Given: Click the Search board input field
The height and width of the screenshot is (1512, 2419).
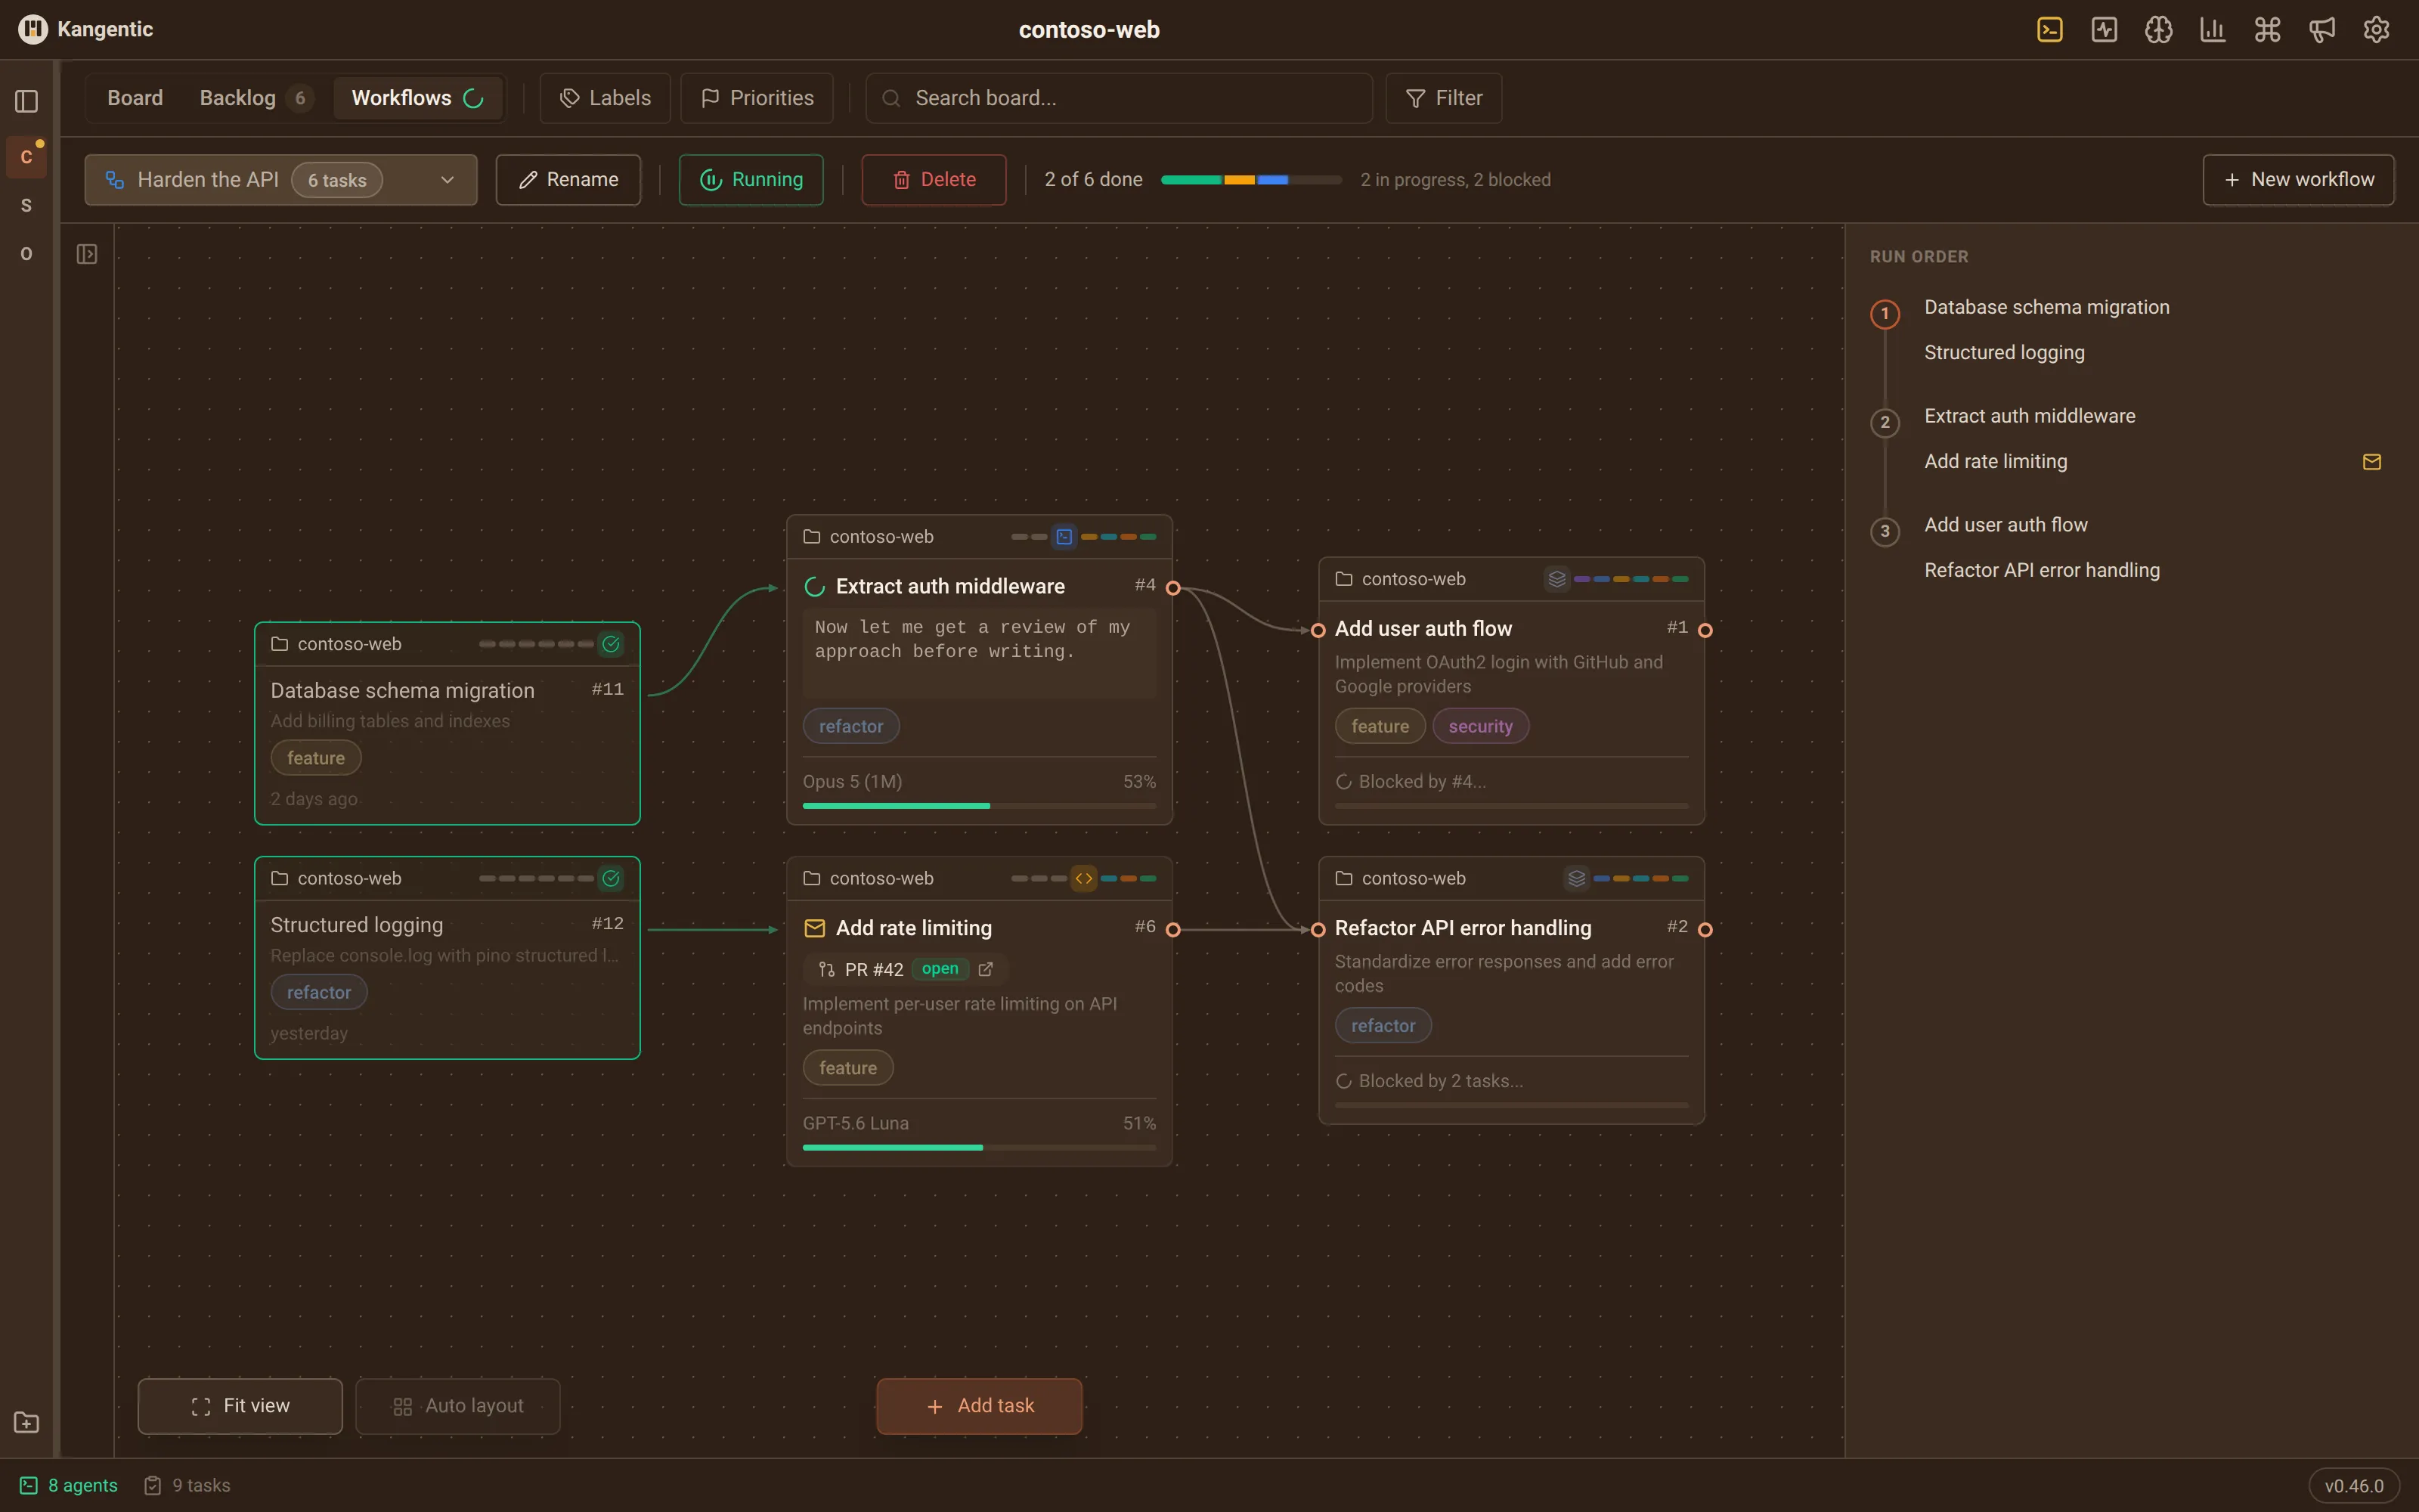Looking at the screenshot, I should [1119, 98].
